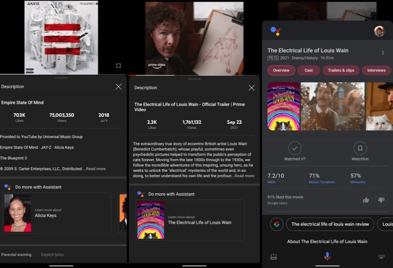
Task: Tap the Do more with Assistant header under trailer
Action: pos(171,194)
